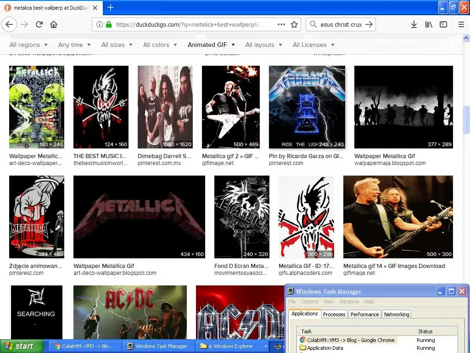Visit walpaperinaja.blogspot.com link
The width and height of the screenshot is (470, 353).
(x=390, y=163)
